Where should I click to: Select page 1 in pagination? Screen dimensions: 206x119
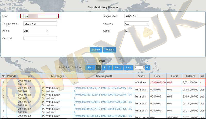99,67
